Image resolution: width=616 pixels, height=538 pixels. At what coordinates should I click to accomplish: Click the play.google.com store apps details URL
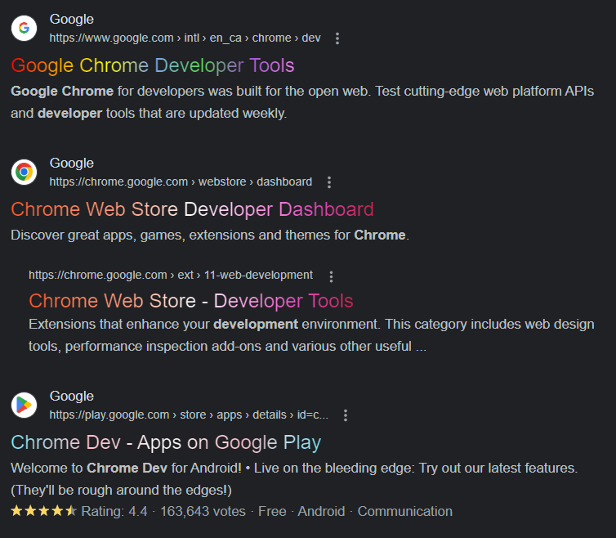click(189, 415)
